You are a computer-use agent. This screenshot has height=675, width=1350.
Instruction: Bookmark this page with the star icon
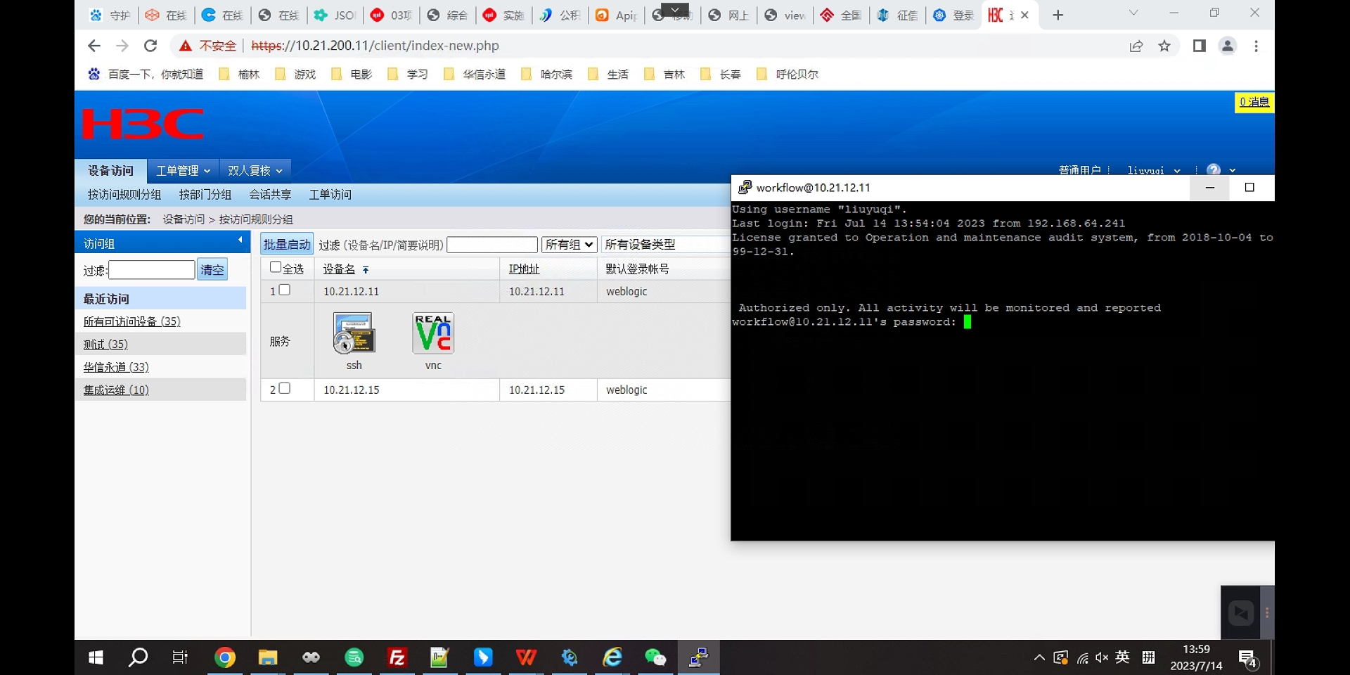(x=1164, y=46)
